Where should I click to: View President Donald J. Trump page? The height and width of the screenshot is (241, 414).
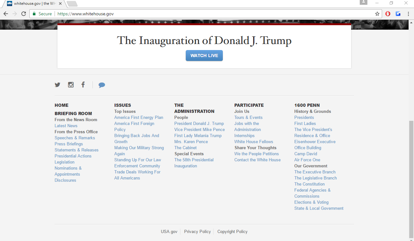199,123
